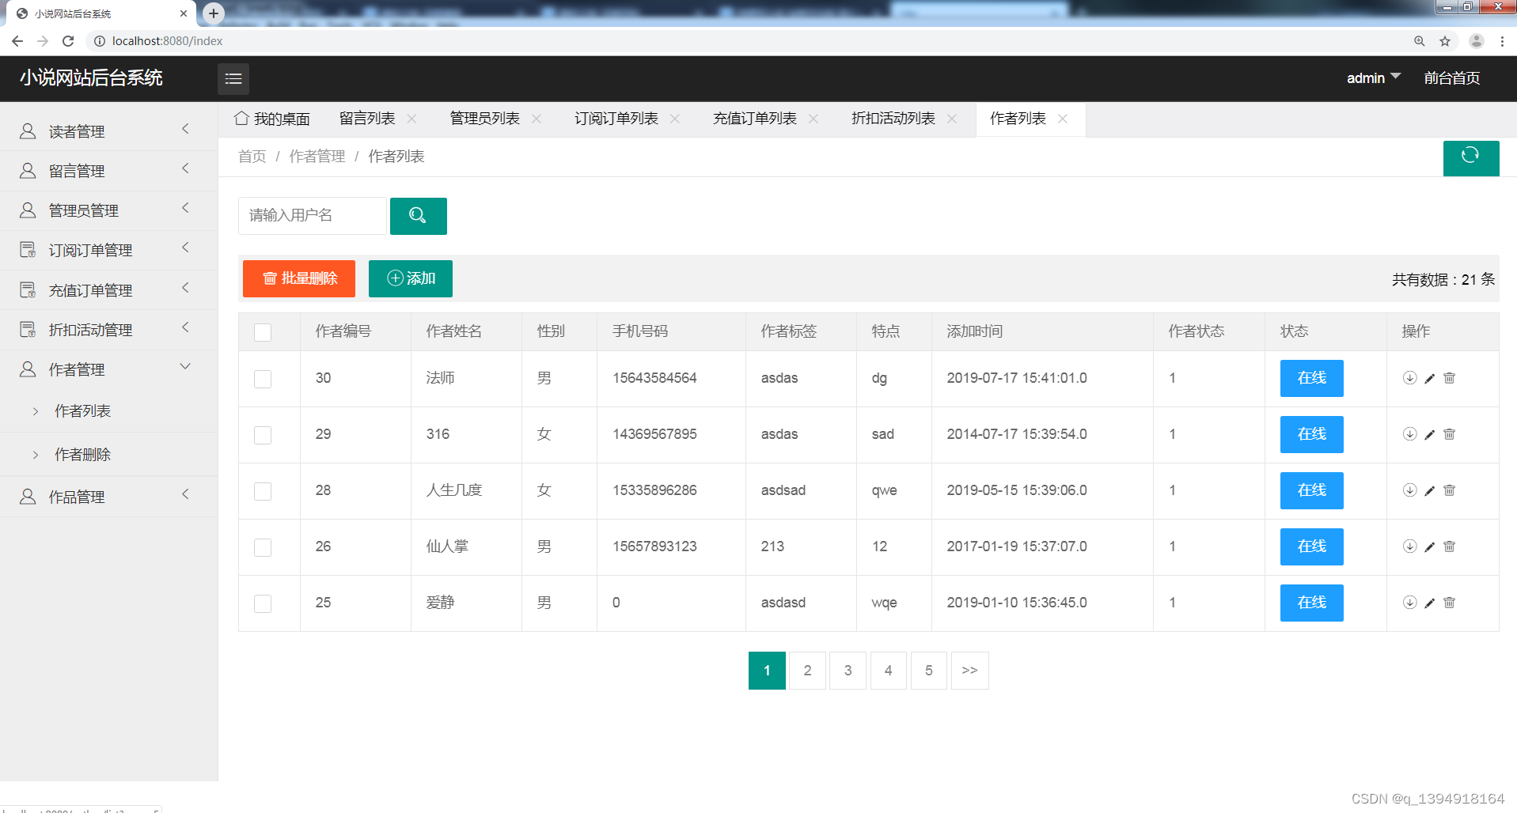The height and width of the screenshot is (813, 1517).
Task: Delete author 28 with the trash icon
Action: coord(1449,490)
